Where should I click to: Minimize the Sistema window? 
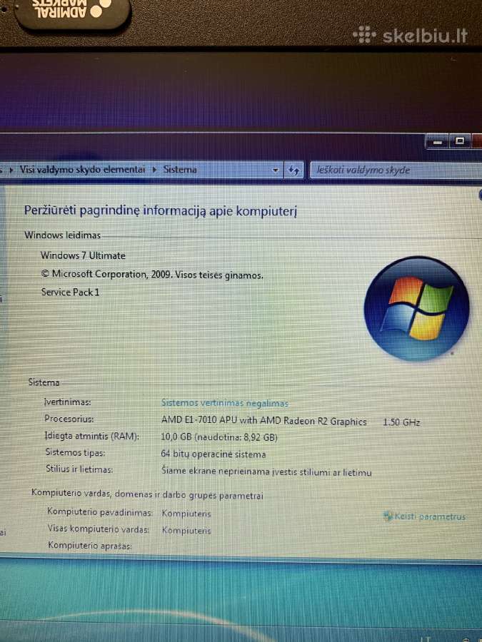[438, 142]
